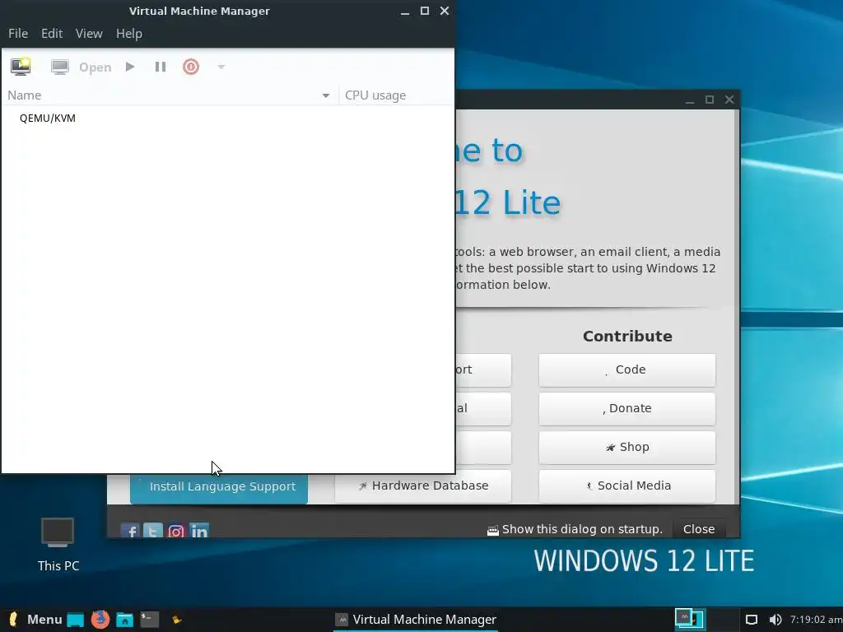Open the File menu

pos(18,33)
